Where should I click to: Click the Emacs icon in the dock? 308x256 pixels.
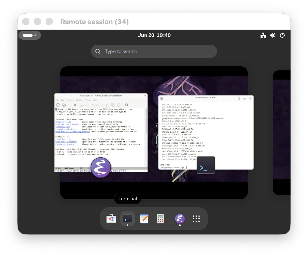point(180,219)
